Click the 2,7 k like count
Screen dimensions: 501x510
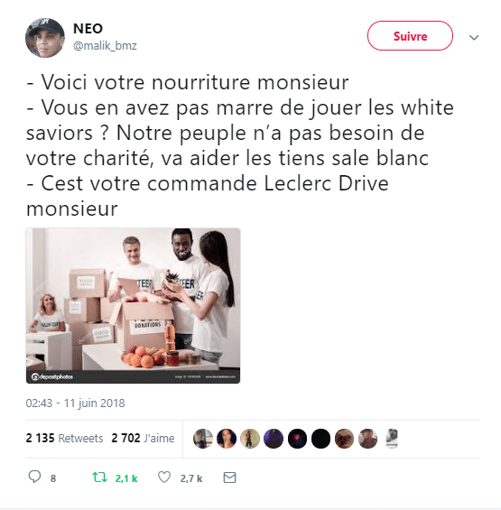(x=191, y=478)
